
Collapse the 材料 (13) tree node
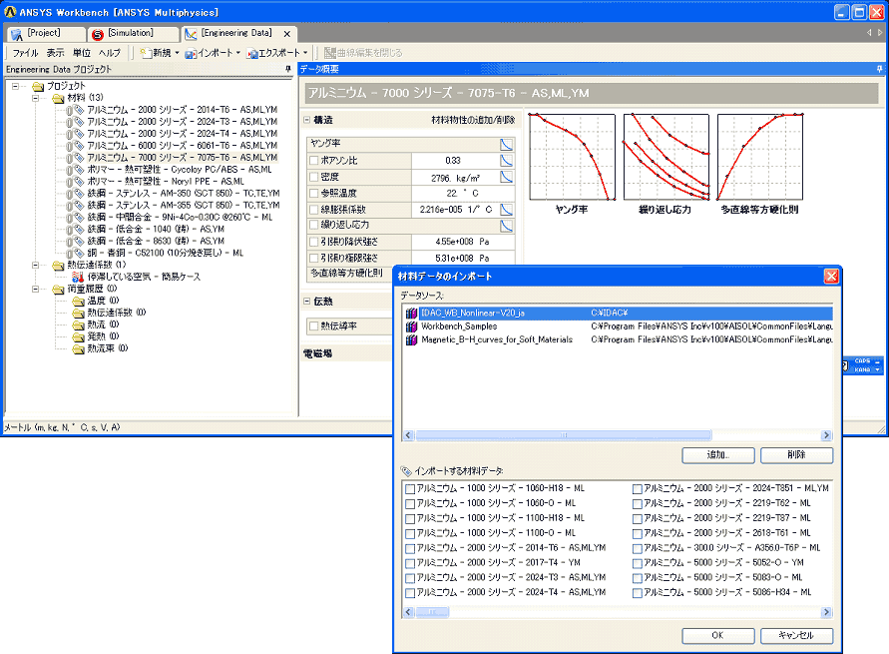coord(35,98)
